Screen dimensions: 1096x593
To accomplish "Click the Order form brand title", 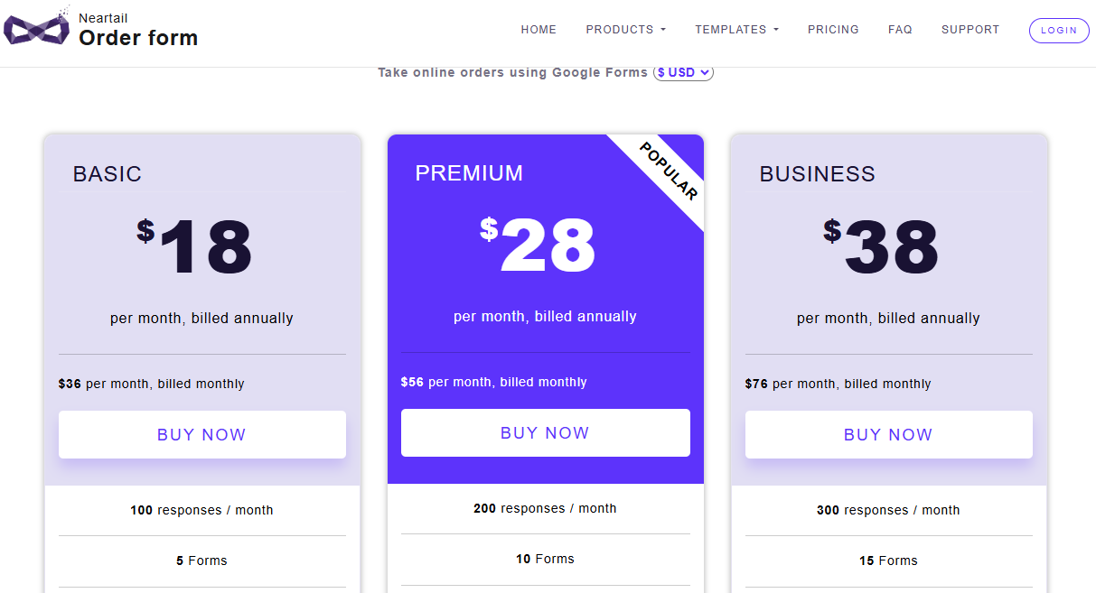I will point(138,38).
